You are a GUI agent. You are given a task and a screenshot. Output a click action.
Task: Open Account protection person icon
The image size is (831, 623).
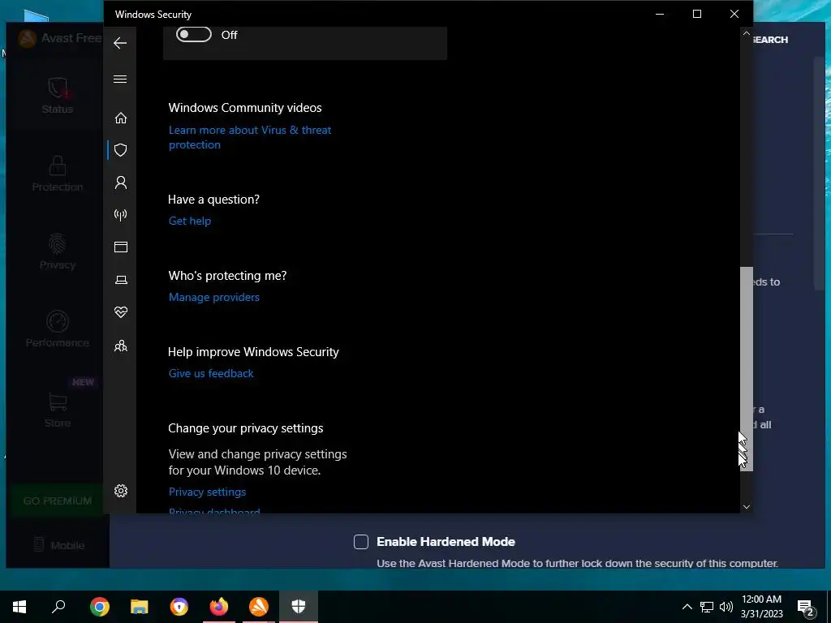121,183
